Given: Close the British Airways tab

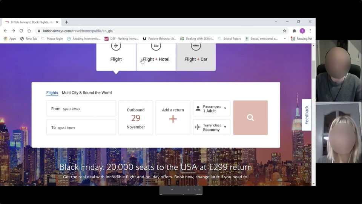Looking at the screenshot, I should pyautogui.click(x=57, y=22).
